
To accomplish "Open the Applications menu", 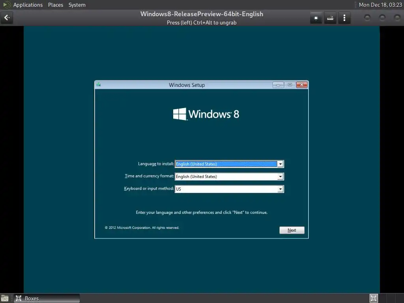I will 28,5.
